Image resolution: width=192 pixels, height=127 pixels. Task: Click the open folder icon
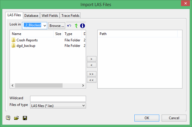point(16,118)
